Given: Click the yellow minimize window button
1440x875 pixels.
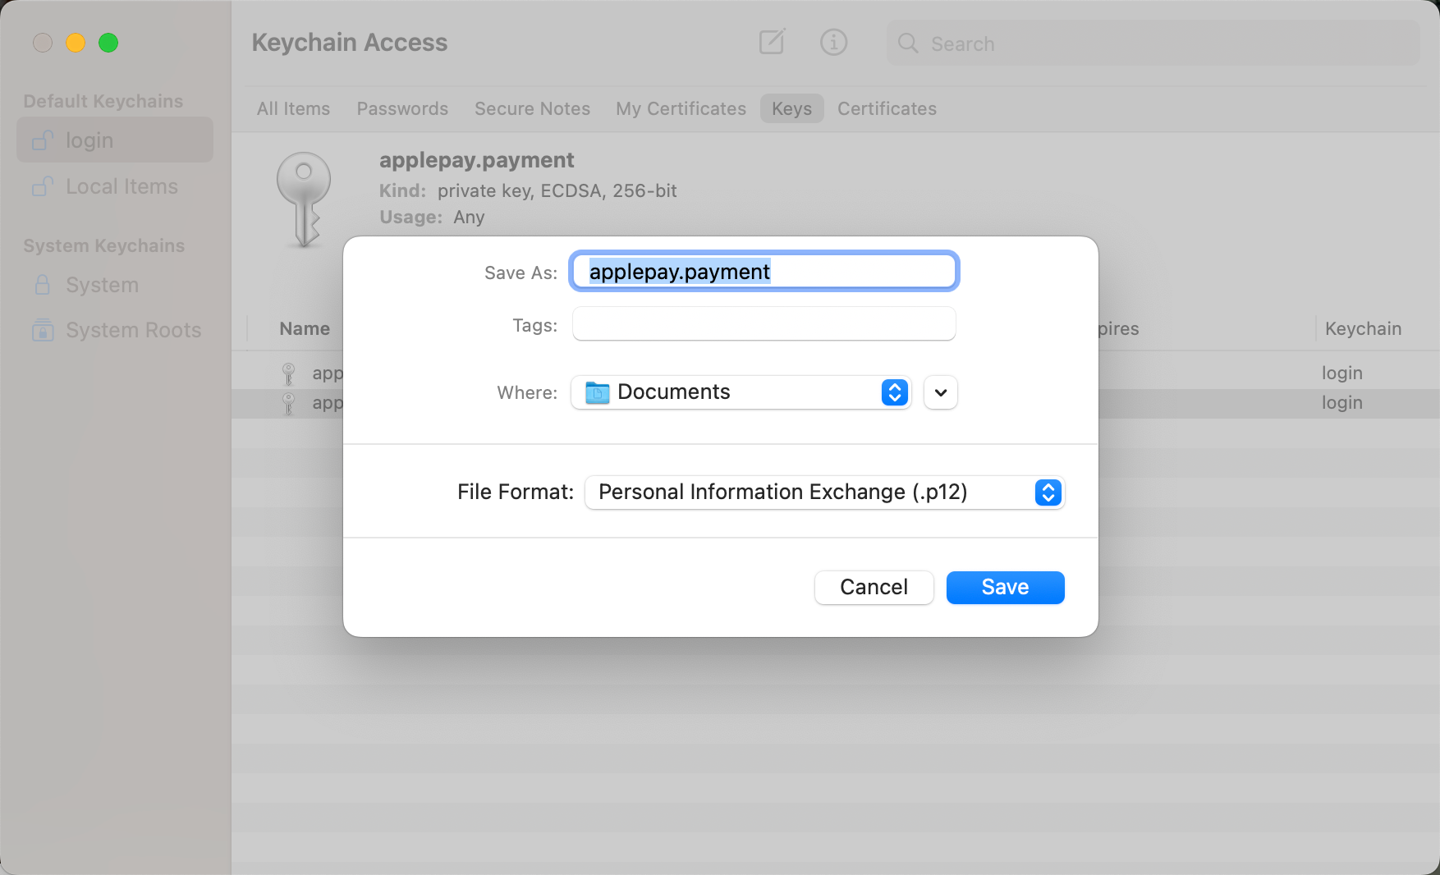Looking at the screenshot, I should pyautogui.click(x=76, y=43).
